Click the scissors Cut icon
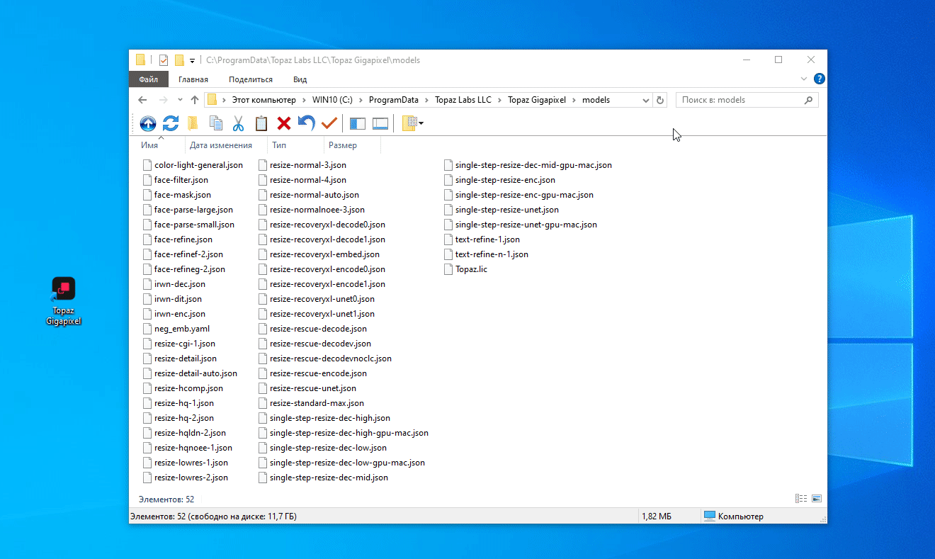 pyautogui.click(x=238, y=123)
